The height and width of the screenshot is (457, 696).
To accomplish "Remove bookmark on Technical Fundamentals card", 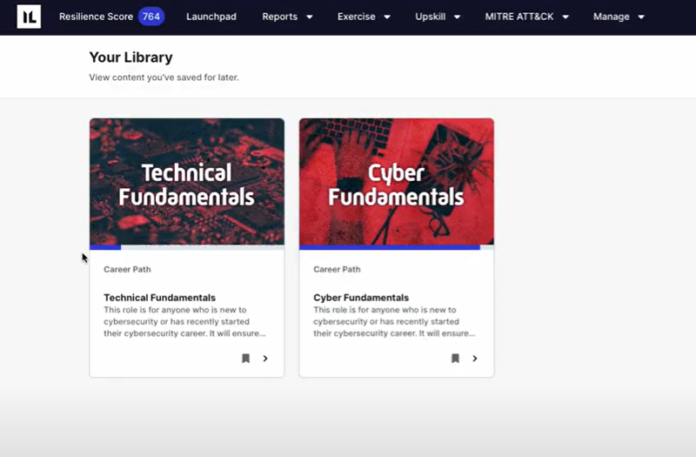I will [x=245, y=359].
